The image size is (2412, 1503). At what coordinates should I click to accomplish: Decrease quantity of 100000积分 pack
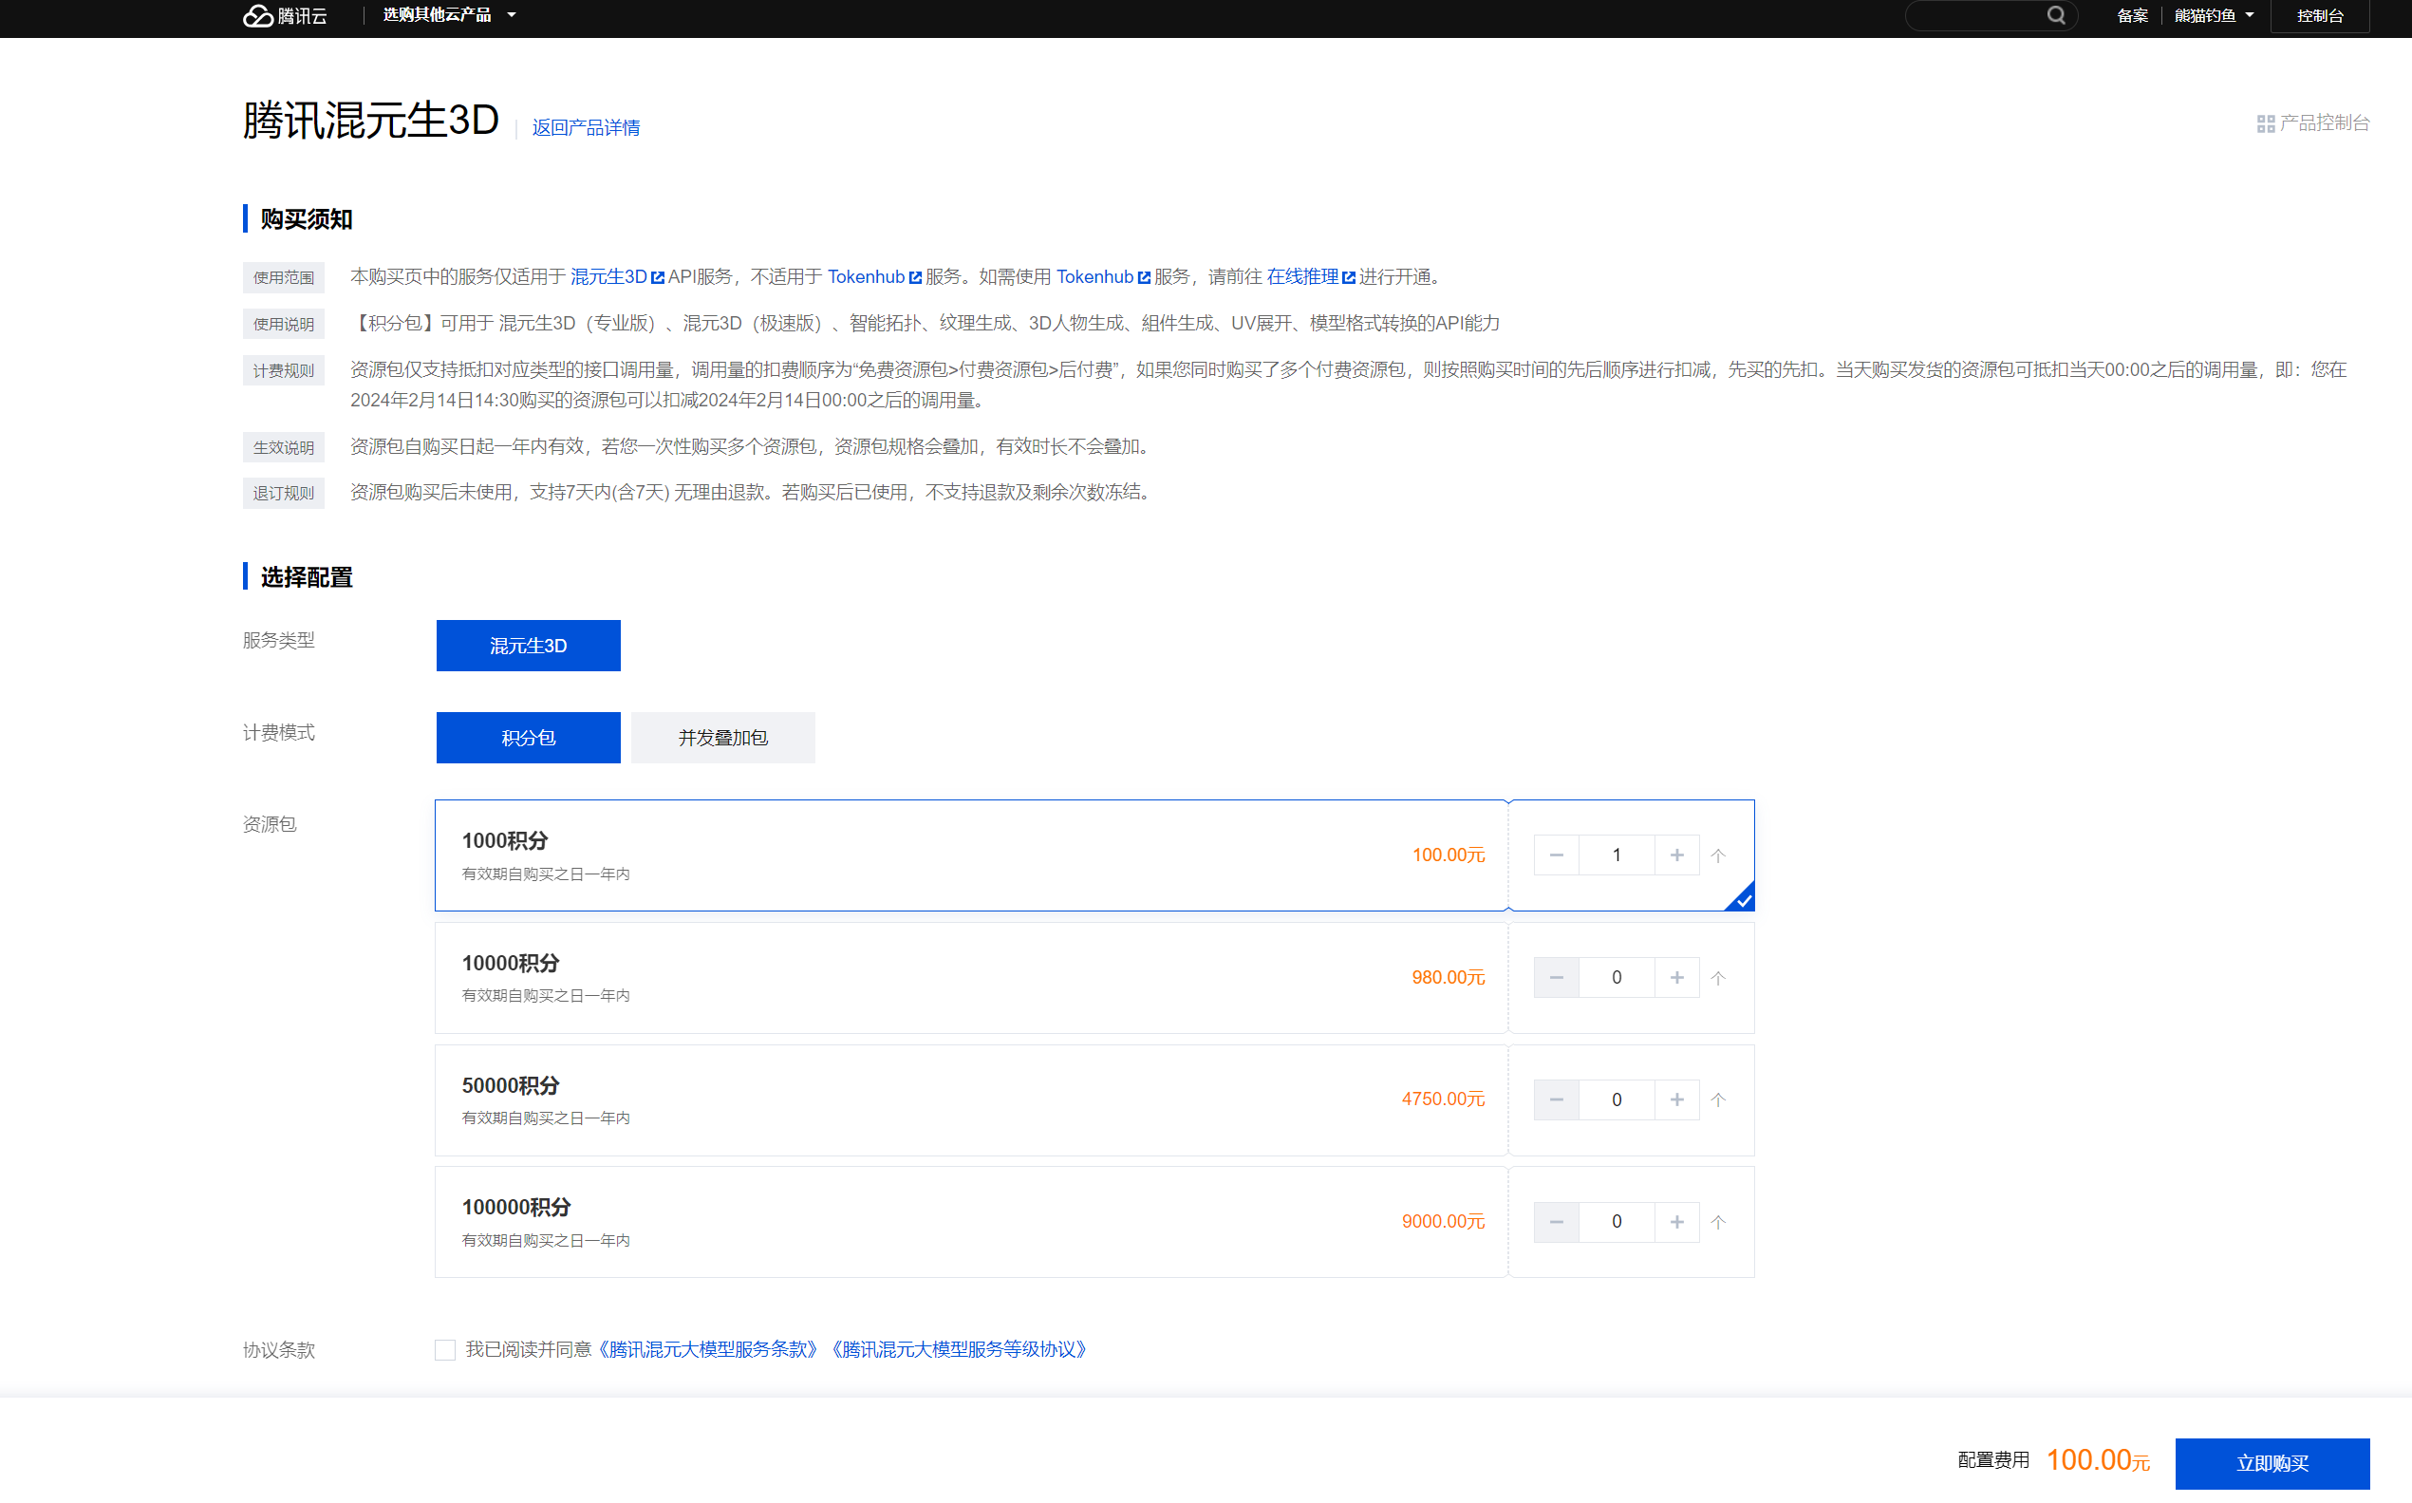pos(1557,1222)
